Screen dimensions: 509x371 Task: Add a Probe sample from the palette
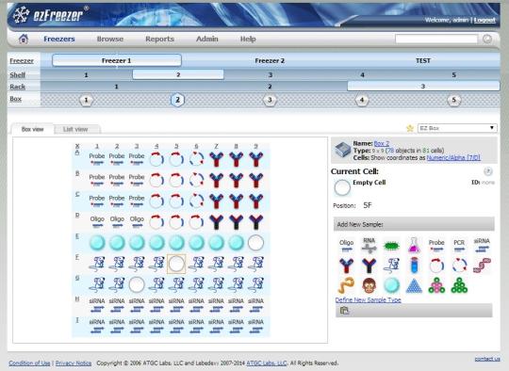(436, 245)
